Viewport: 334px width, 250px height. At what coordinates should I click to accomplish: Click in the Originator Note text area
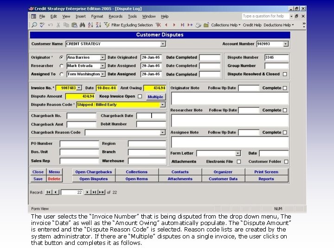[230, 98]
